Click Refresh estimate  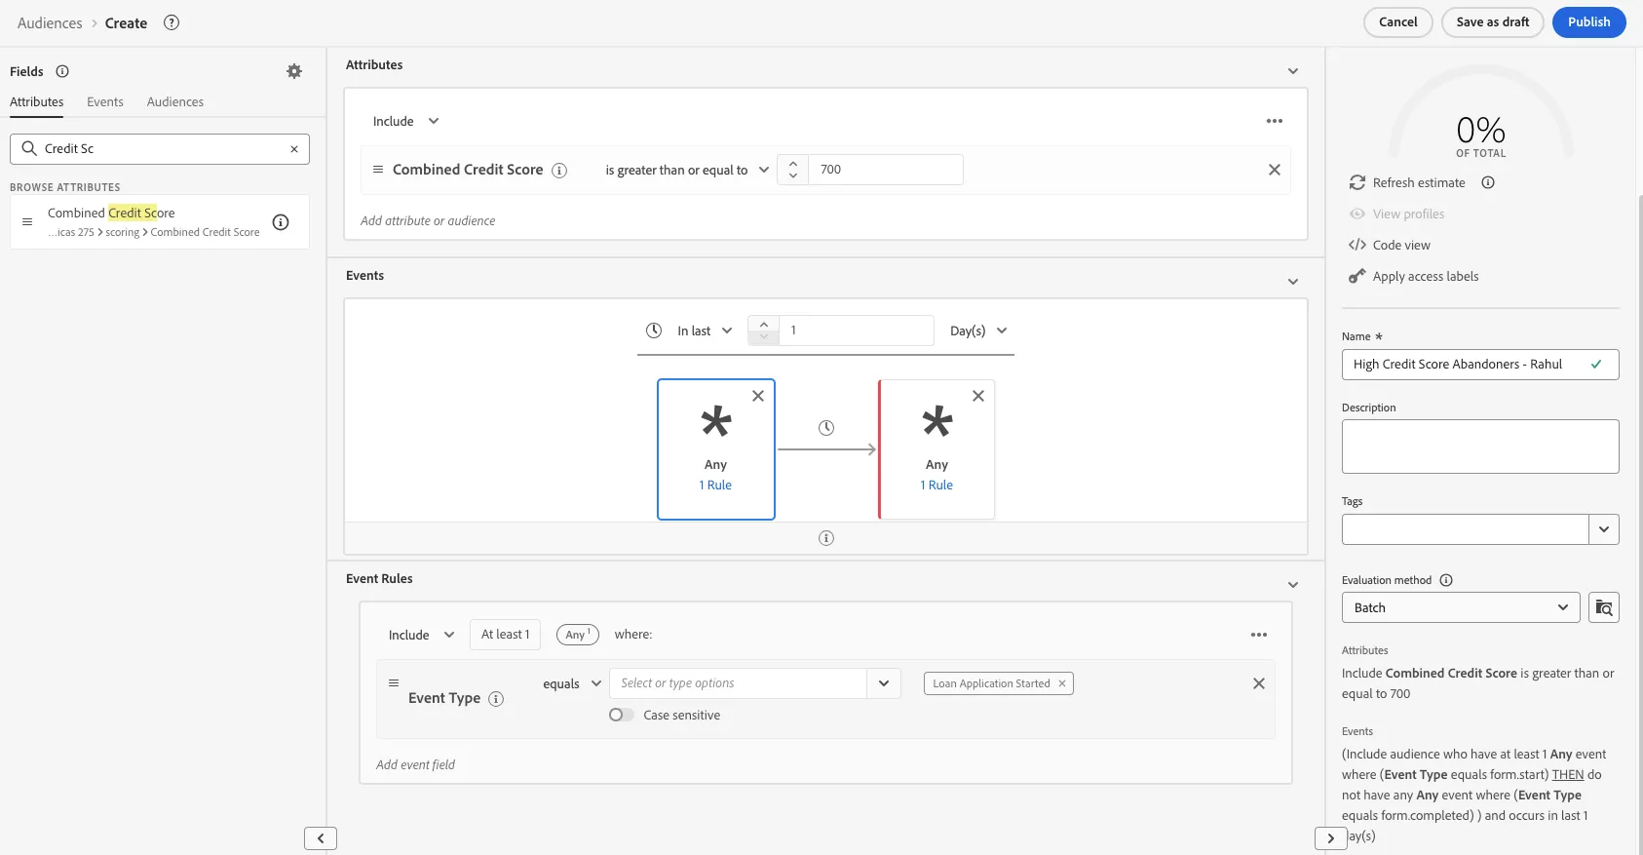click(1407, 182)
